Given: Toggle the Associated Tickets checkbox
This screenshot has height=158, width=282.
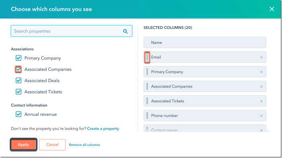Looking at the screenshot, I should 19,91.
